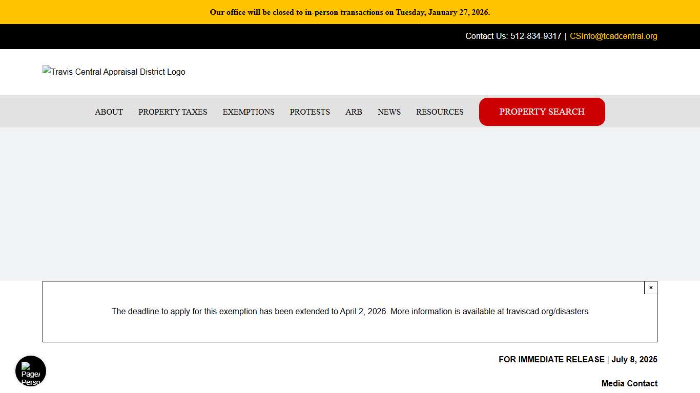The image size is (700, 393).
Task: Open the ABOUT menu
Action: coord(109,112)
